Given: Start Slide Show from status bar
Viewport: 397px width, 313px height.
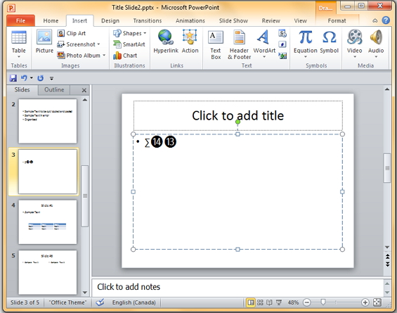Looking at the screenshot, I should [279, 302].
